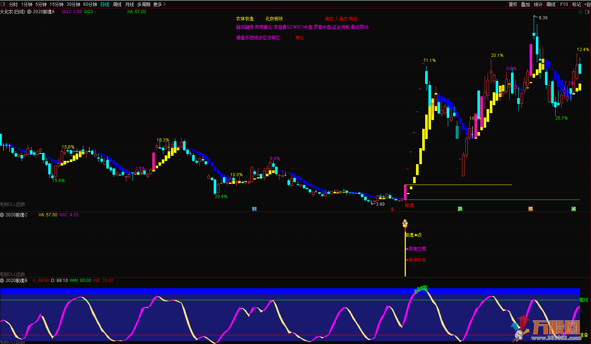The width and height of the screenshot is (591, 344).
Task: Open the 2020股魂B indicator dropdown
Action: [2, 281]
